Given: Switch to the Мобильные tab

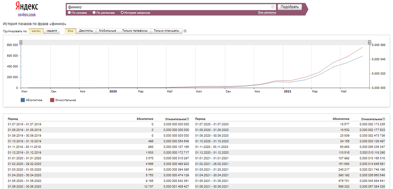Looking at the screenshot, I should [x=107, y=31].
